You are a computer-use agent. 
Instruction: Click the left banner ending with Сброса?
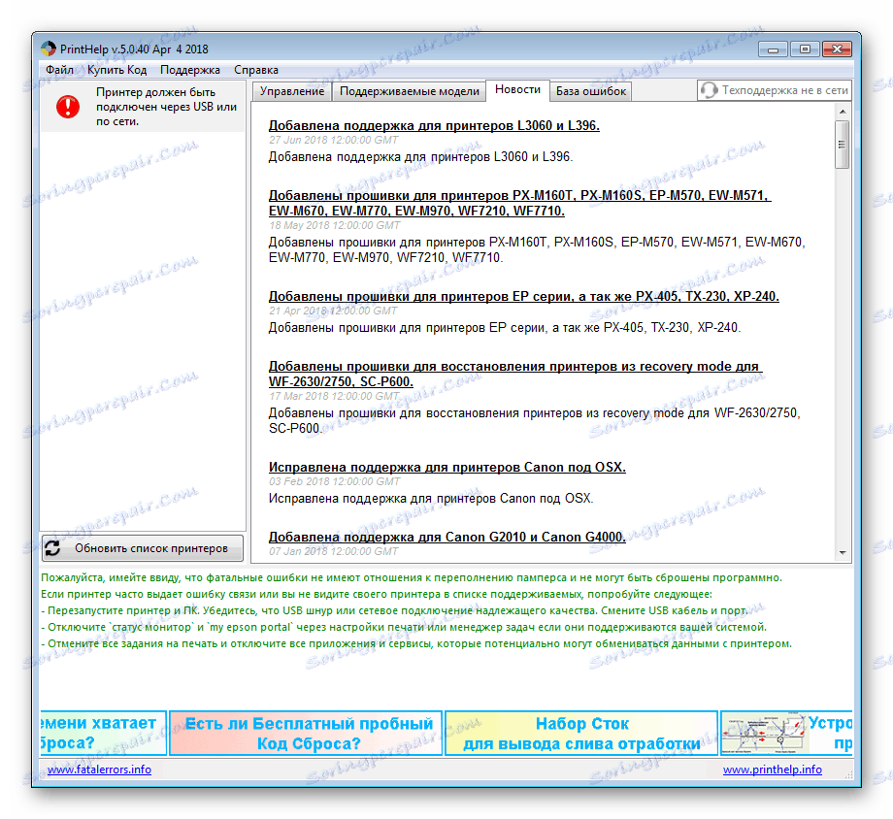pyautogui.click(x=104, y=733)
